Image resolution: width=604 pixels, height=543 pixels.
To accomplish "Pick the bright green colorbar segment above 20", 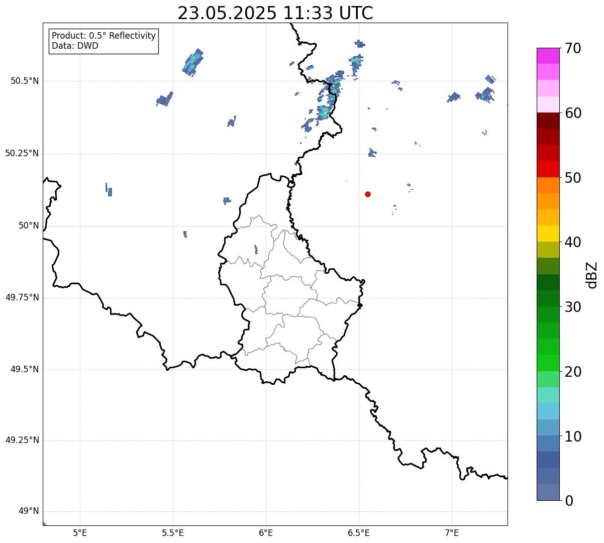I will (x=548, y=363).
